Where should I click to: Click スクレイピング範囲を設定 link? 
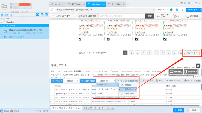tap(128, 81)
